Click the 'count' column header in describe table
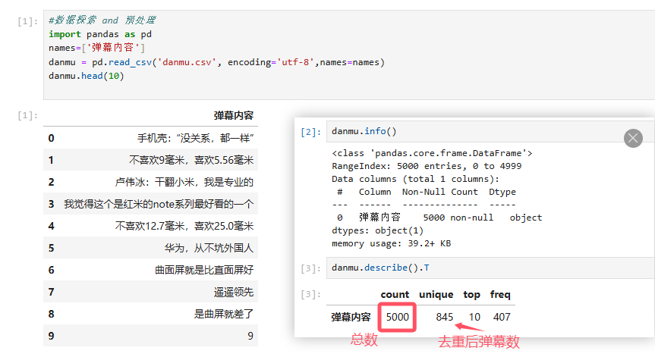The height and width of the screenshot is (357, 655). 395,294
